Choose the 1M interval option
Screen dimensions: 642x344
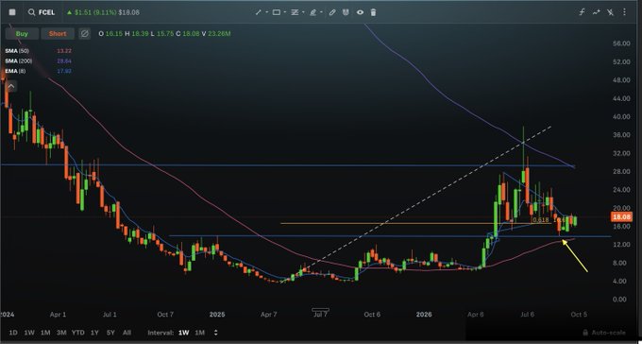click(x=199, y=333)
